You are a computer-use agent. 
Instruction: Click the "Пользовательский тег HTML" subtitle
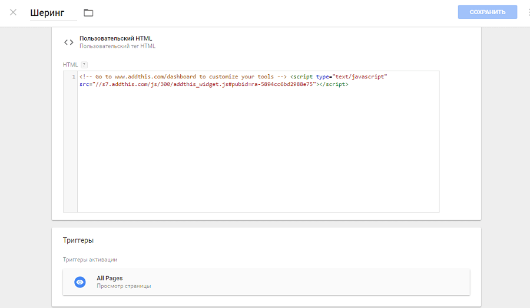(117, 46)
